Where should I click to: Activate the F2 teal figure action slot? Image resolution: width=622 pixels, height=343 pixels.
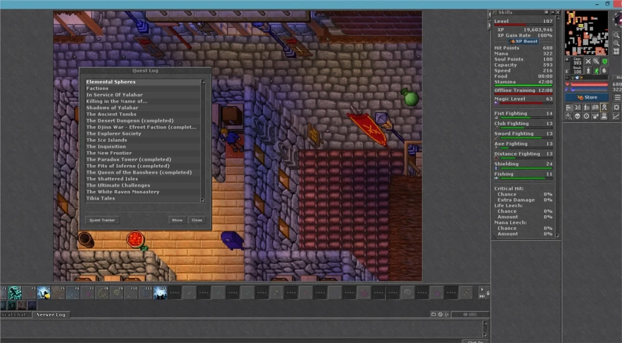[15, 293]
